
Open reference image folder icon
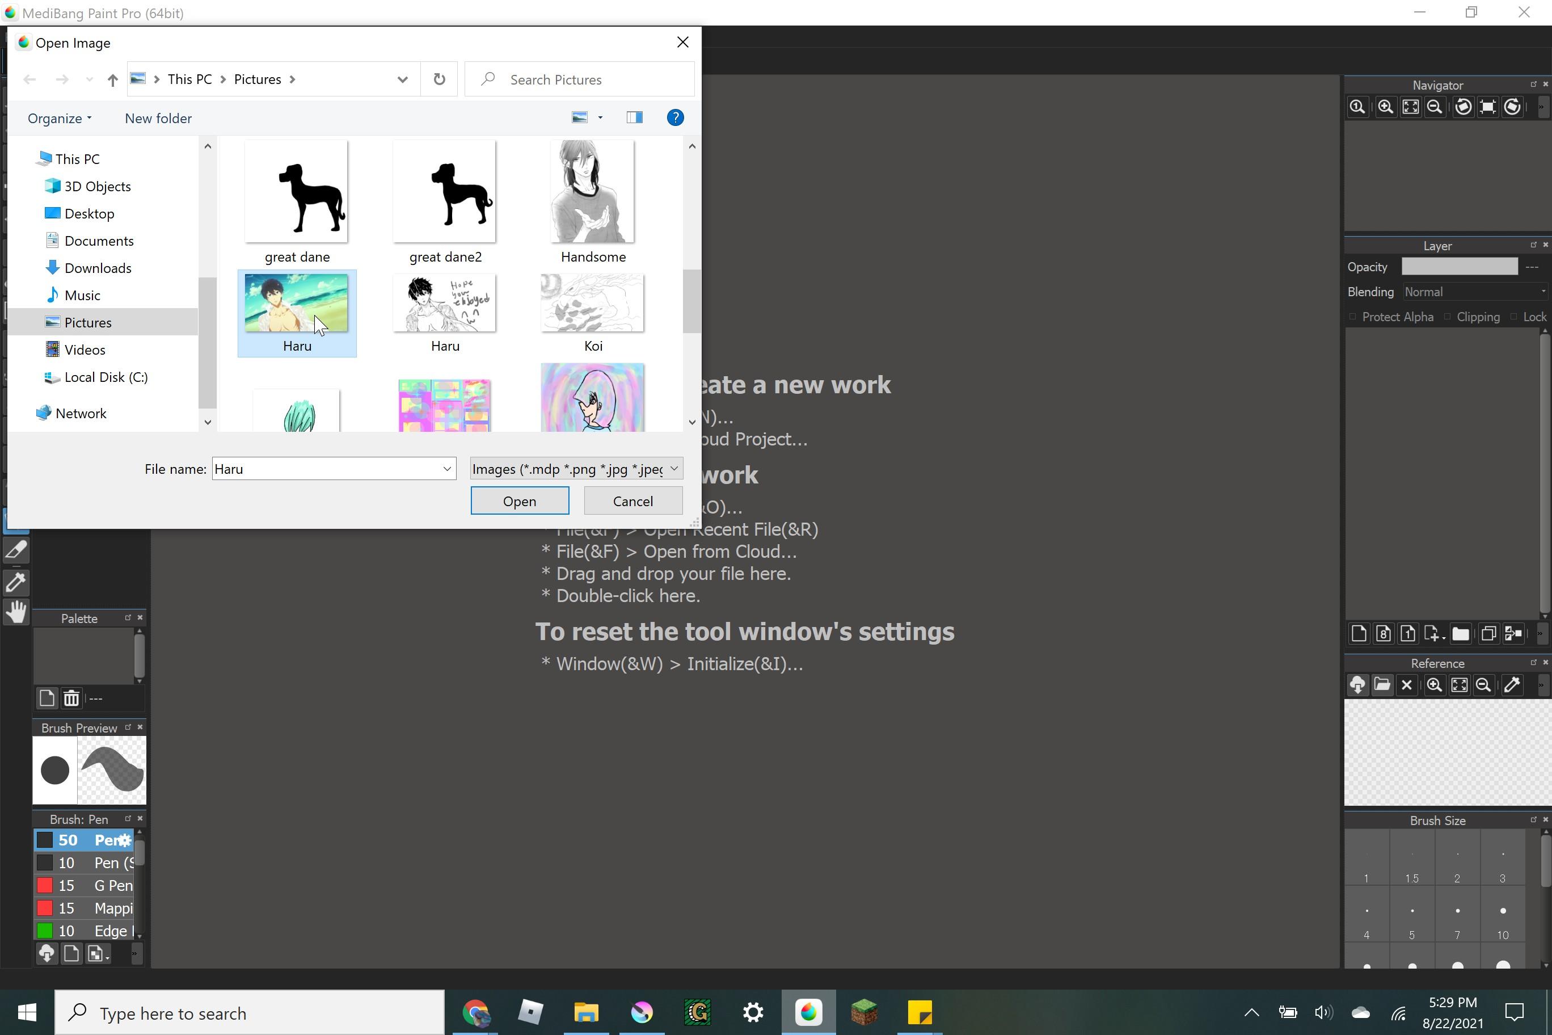point(1382,684)
